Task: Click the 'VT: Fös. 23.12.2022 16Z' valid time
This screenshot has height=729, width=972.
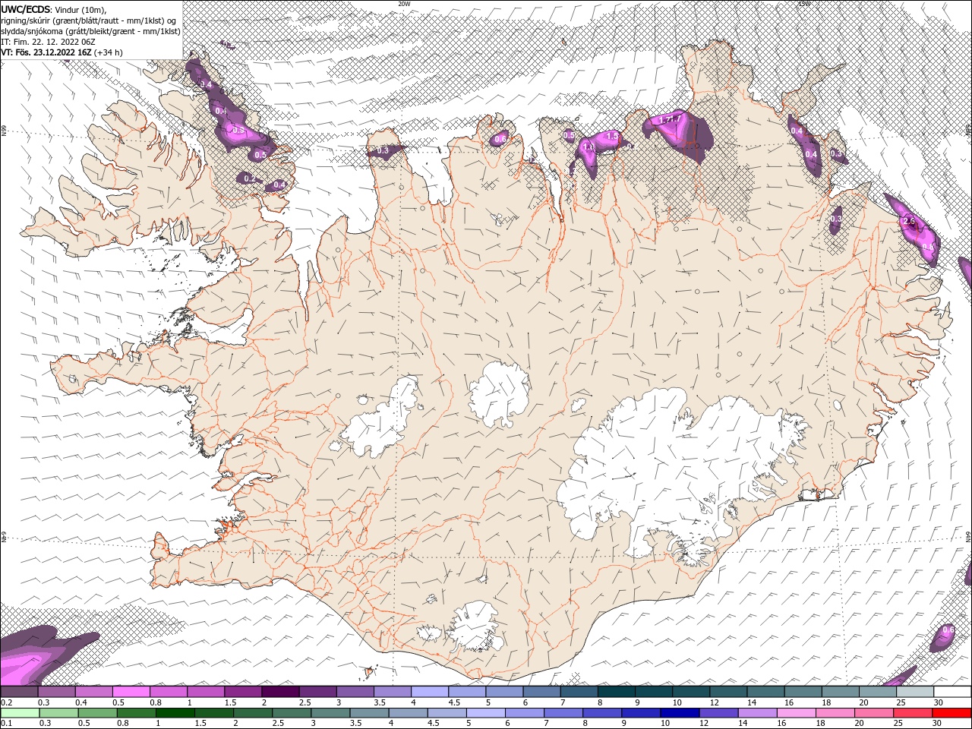Action: pyautogui.click(x=46, y=52)
